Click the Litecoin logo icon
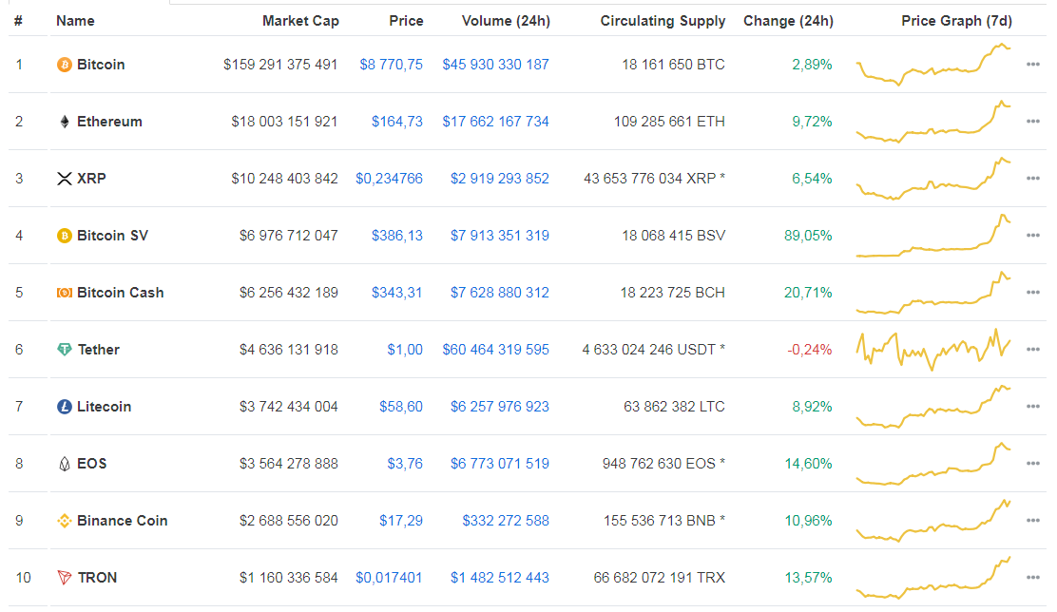 click(64, 407)
